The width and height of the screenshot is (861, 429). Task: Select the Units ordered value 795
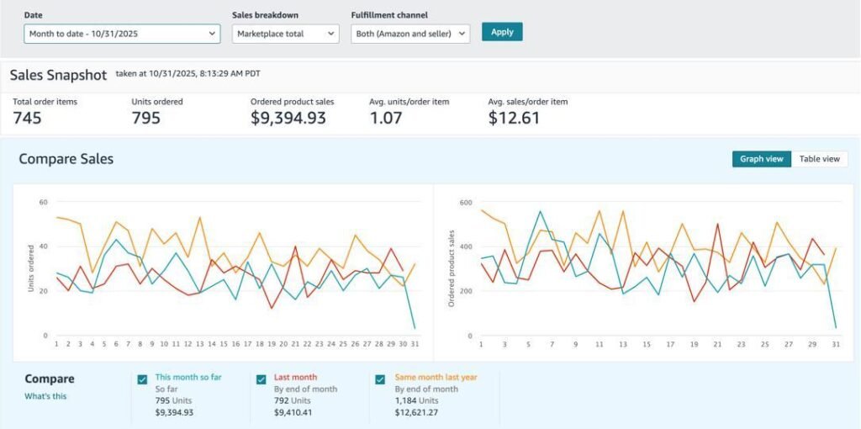(146, 119)
